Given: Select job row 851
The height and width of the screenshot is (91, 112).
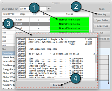Looking at the screenshot, I should [x=9, y=32].
